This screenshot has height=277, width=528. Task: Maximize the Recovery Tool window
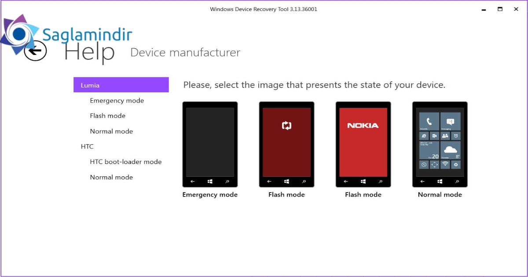pyautogui.click(x=500, y=9)
